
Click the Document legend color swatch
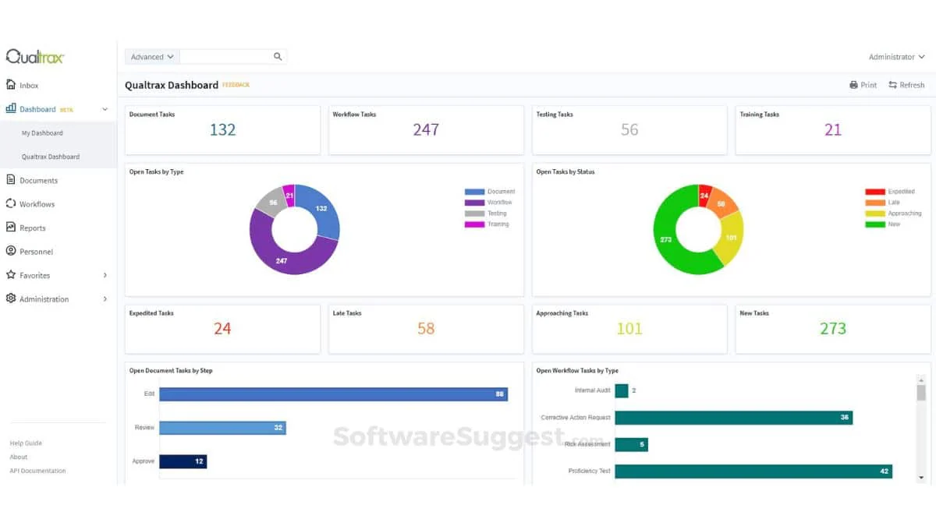pos(474,192)
